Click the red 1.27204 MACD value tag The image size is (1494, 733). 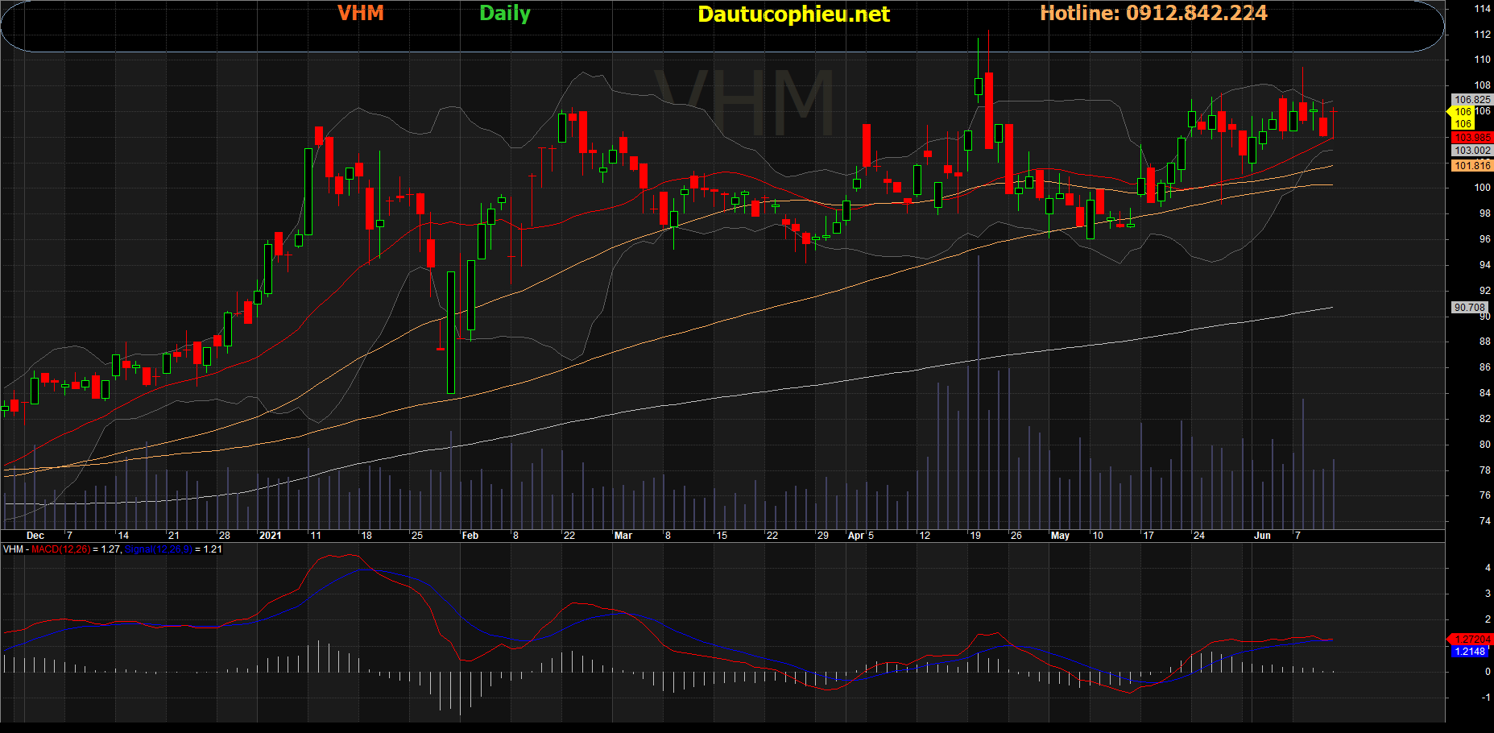[1472, 640]
